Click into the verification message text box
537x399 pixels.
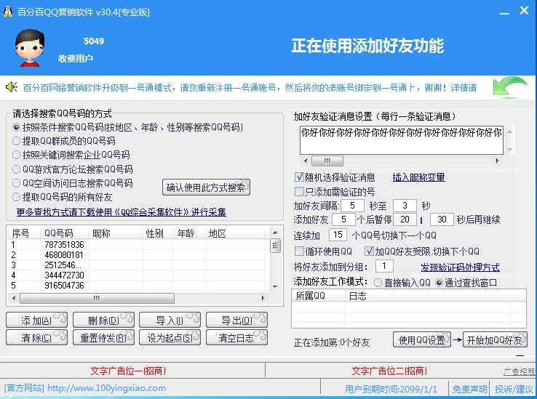coord(402,140)
